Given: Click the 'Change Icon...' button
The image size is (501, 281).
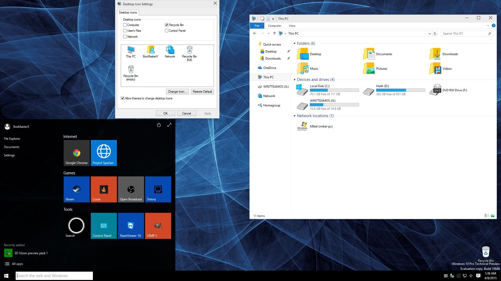Looking at the screenshot, I should [x=177, y=91].
